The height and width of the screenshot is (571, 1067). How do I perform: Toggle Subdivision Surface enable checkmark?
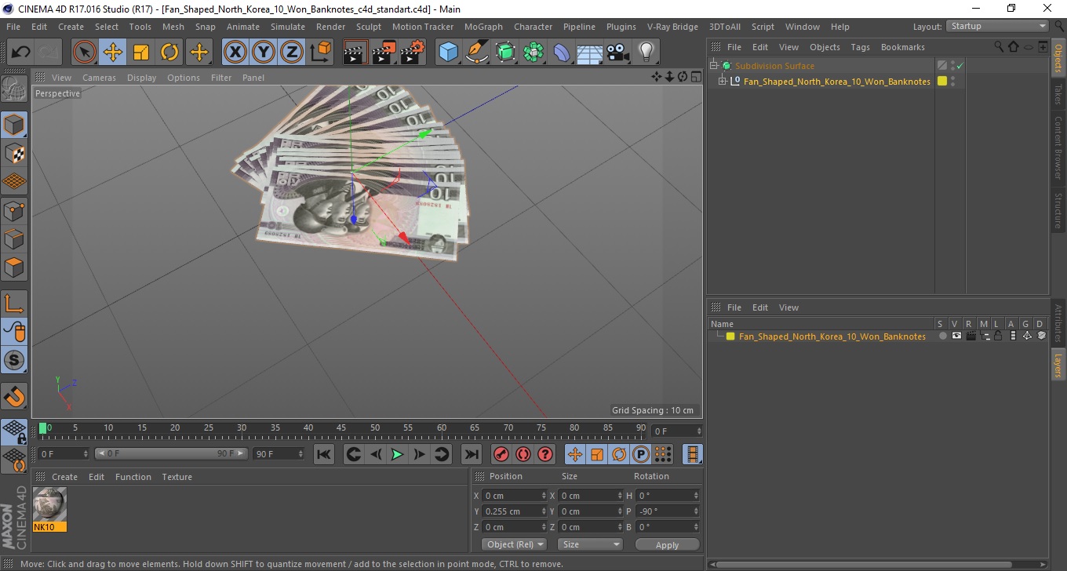coord(960,66)
